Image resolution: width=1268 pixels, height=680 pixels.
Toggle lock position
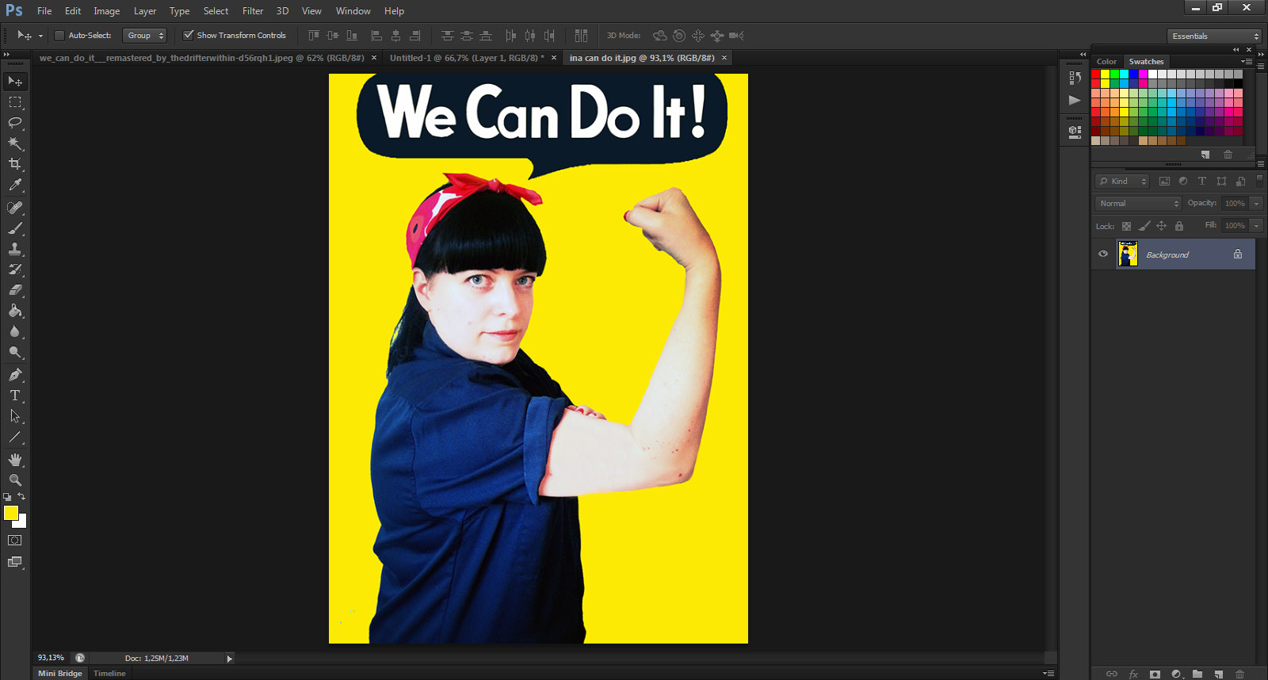(1161, 226)
